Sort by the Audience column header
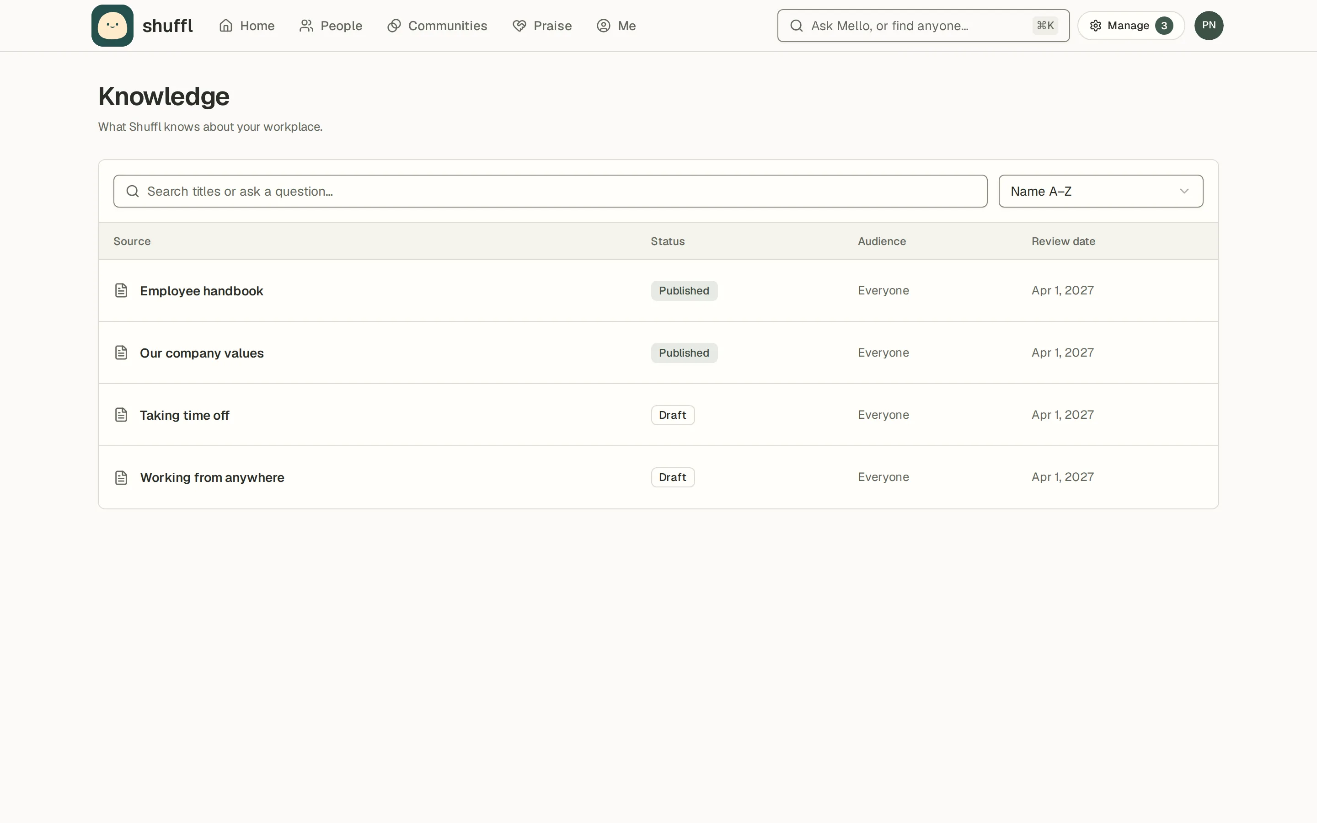The height and width of the screenshot is (823, 1317). tap(882, 241)
